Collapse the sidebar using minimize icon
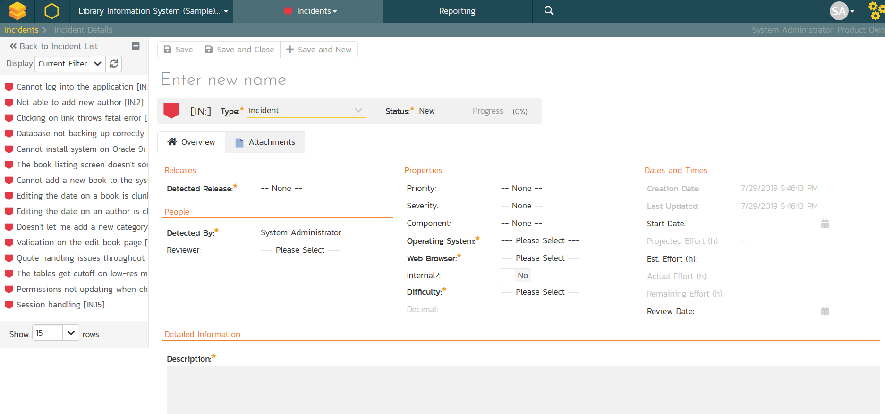 point(136,46)
